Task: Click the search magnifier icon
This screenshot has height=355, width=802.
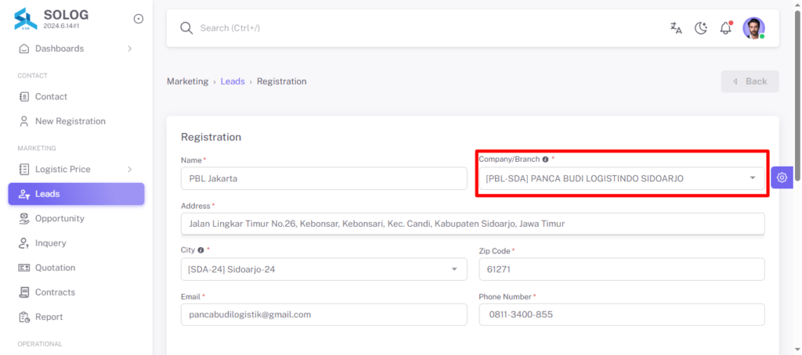Action: click(x=186, y=27)
